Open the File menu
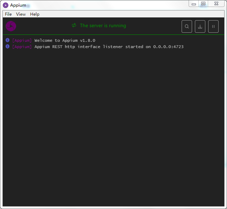This screenshot has width=227, height=209. click(8, 14)
